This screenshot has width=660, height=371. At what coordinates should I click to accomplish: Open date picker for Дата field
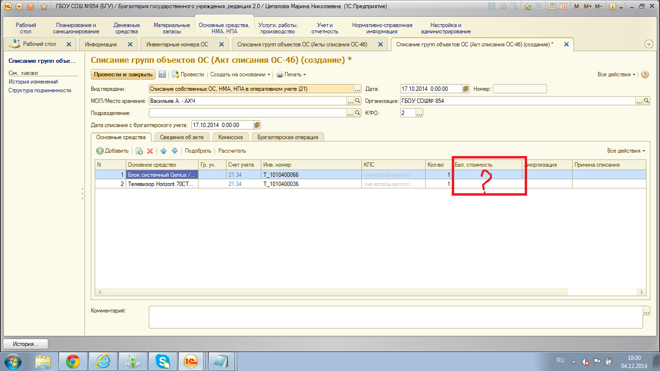[466, 89]
